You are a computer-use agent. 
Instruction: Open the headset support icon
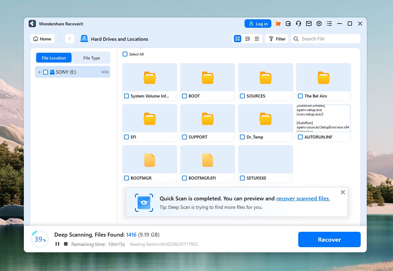299,24
